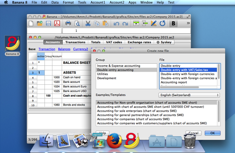235x153 pixels.
Task: Open the Account1 menu
Action: pos(98,2)
